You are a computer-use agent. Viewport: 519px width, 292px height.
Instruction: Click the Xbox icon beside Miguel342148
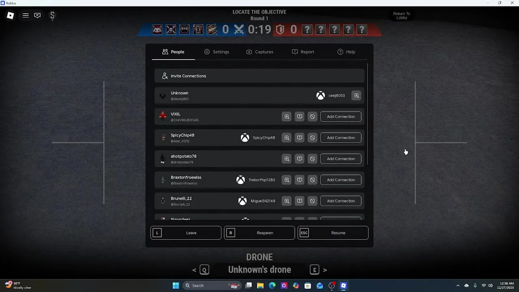242,201
